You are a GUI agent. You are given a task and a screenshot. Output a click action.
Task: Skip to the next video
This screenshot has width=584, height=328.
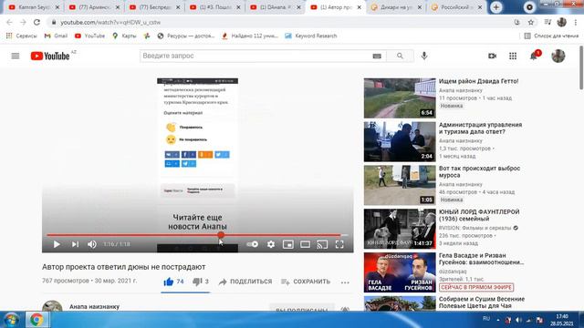pyautogui.click(x=75, y=244)
